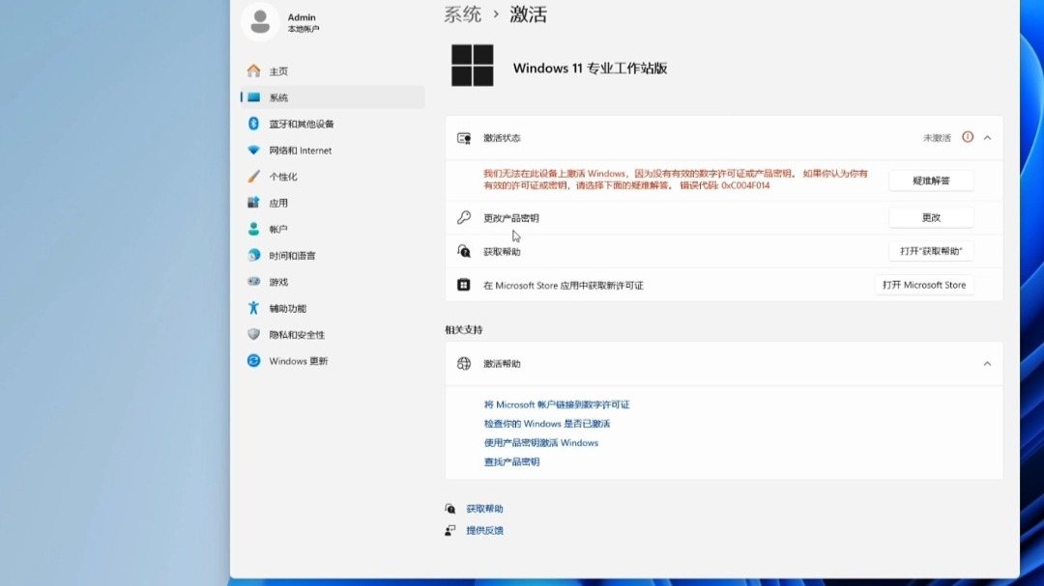Go to 蓝牙和其他设备 settings page
The width and height of the screenshot is (1044, 586).
(333, 124)
